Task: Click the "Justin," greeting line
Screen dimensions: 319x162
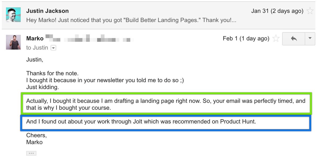Action: click(x=35, y=60)
